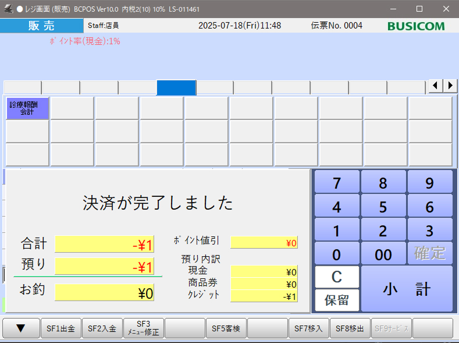459x343 pixels.
Task: Click the 預り deposit amount field
Action: coord(105,267)
